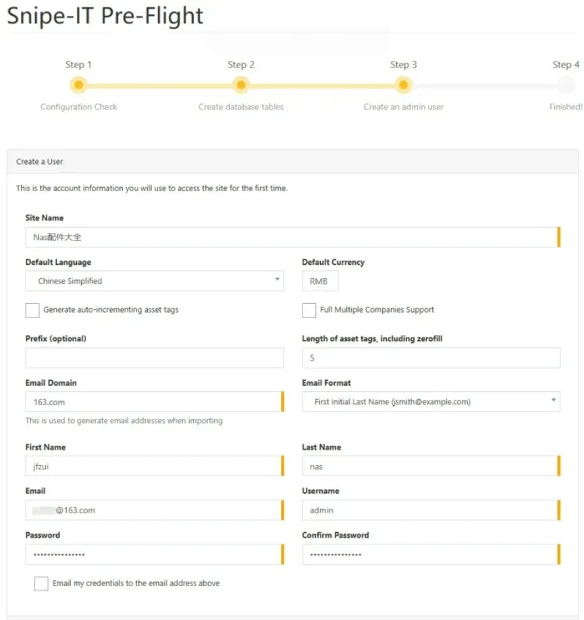Click the Step 2 database tables circle
Image resolution: width=584 pixels, height=620 pixels.
point(241,85)
